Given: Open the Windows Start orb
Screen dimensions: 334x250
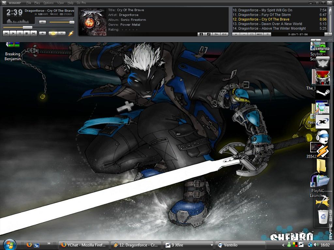Looking at the screenshot, I should 9,245.
